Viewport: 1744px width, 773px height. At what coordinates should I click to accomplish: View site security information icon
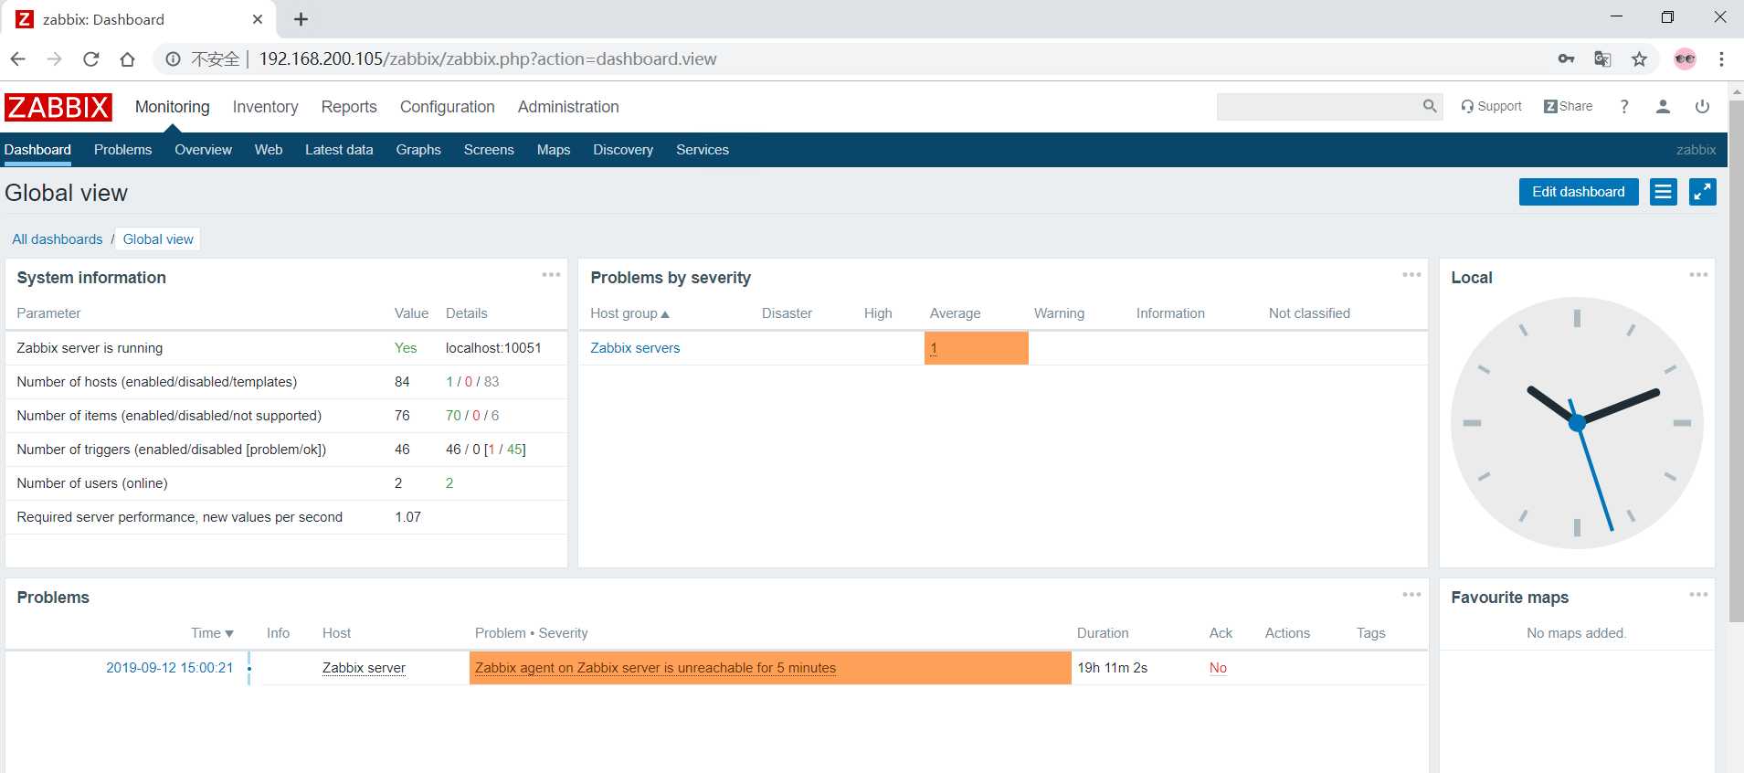[173, 59]
